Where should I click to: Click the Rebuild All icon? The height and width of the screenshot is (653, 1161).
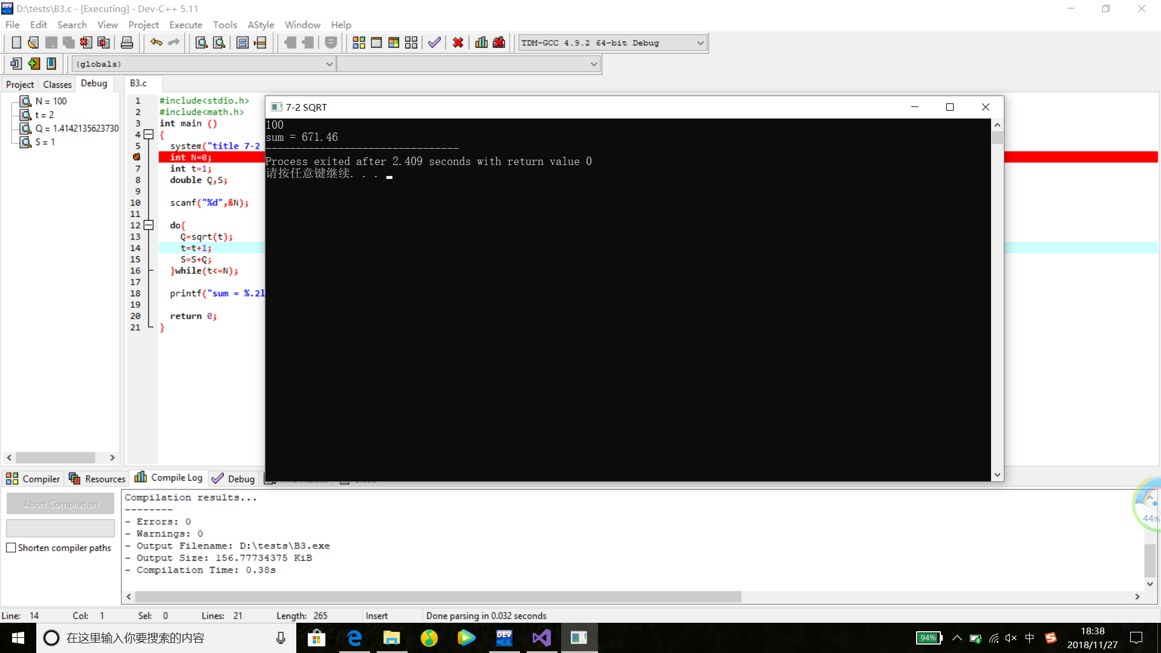(411, 43)
